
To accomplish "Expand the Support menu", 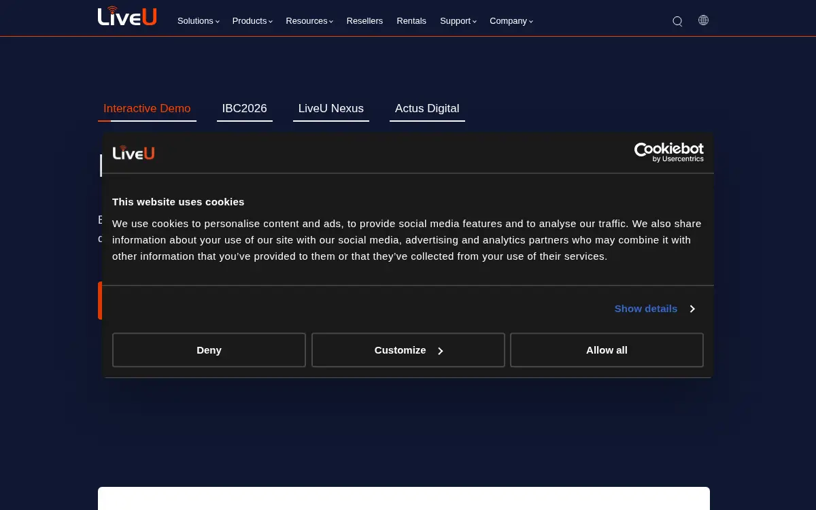I will tap(458, 21).
